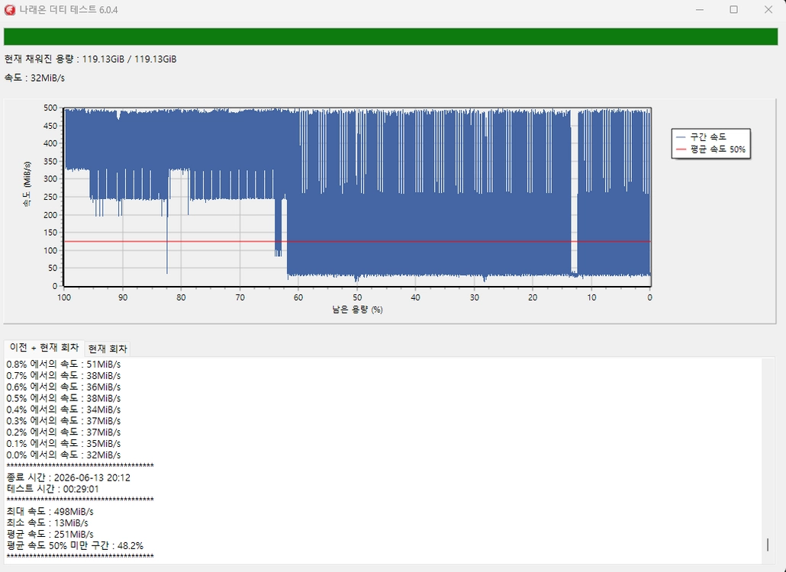Select the 이전 + 현재 회차 tab

[x=44, y=347]
